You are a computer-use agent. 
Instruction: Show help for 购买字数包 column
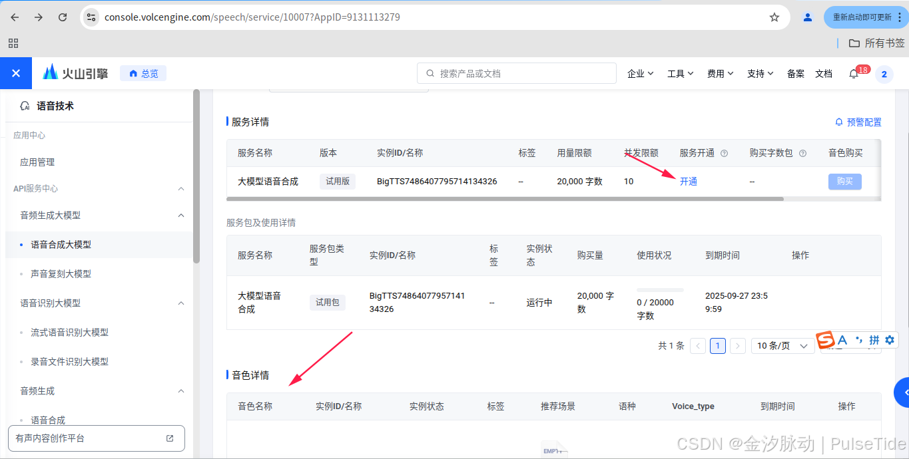coord(802,153)
